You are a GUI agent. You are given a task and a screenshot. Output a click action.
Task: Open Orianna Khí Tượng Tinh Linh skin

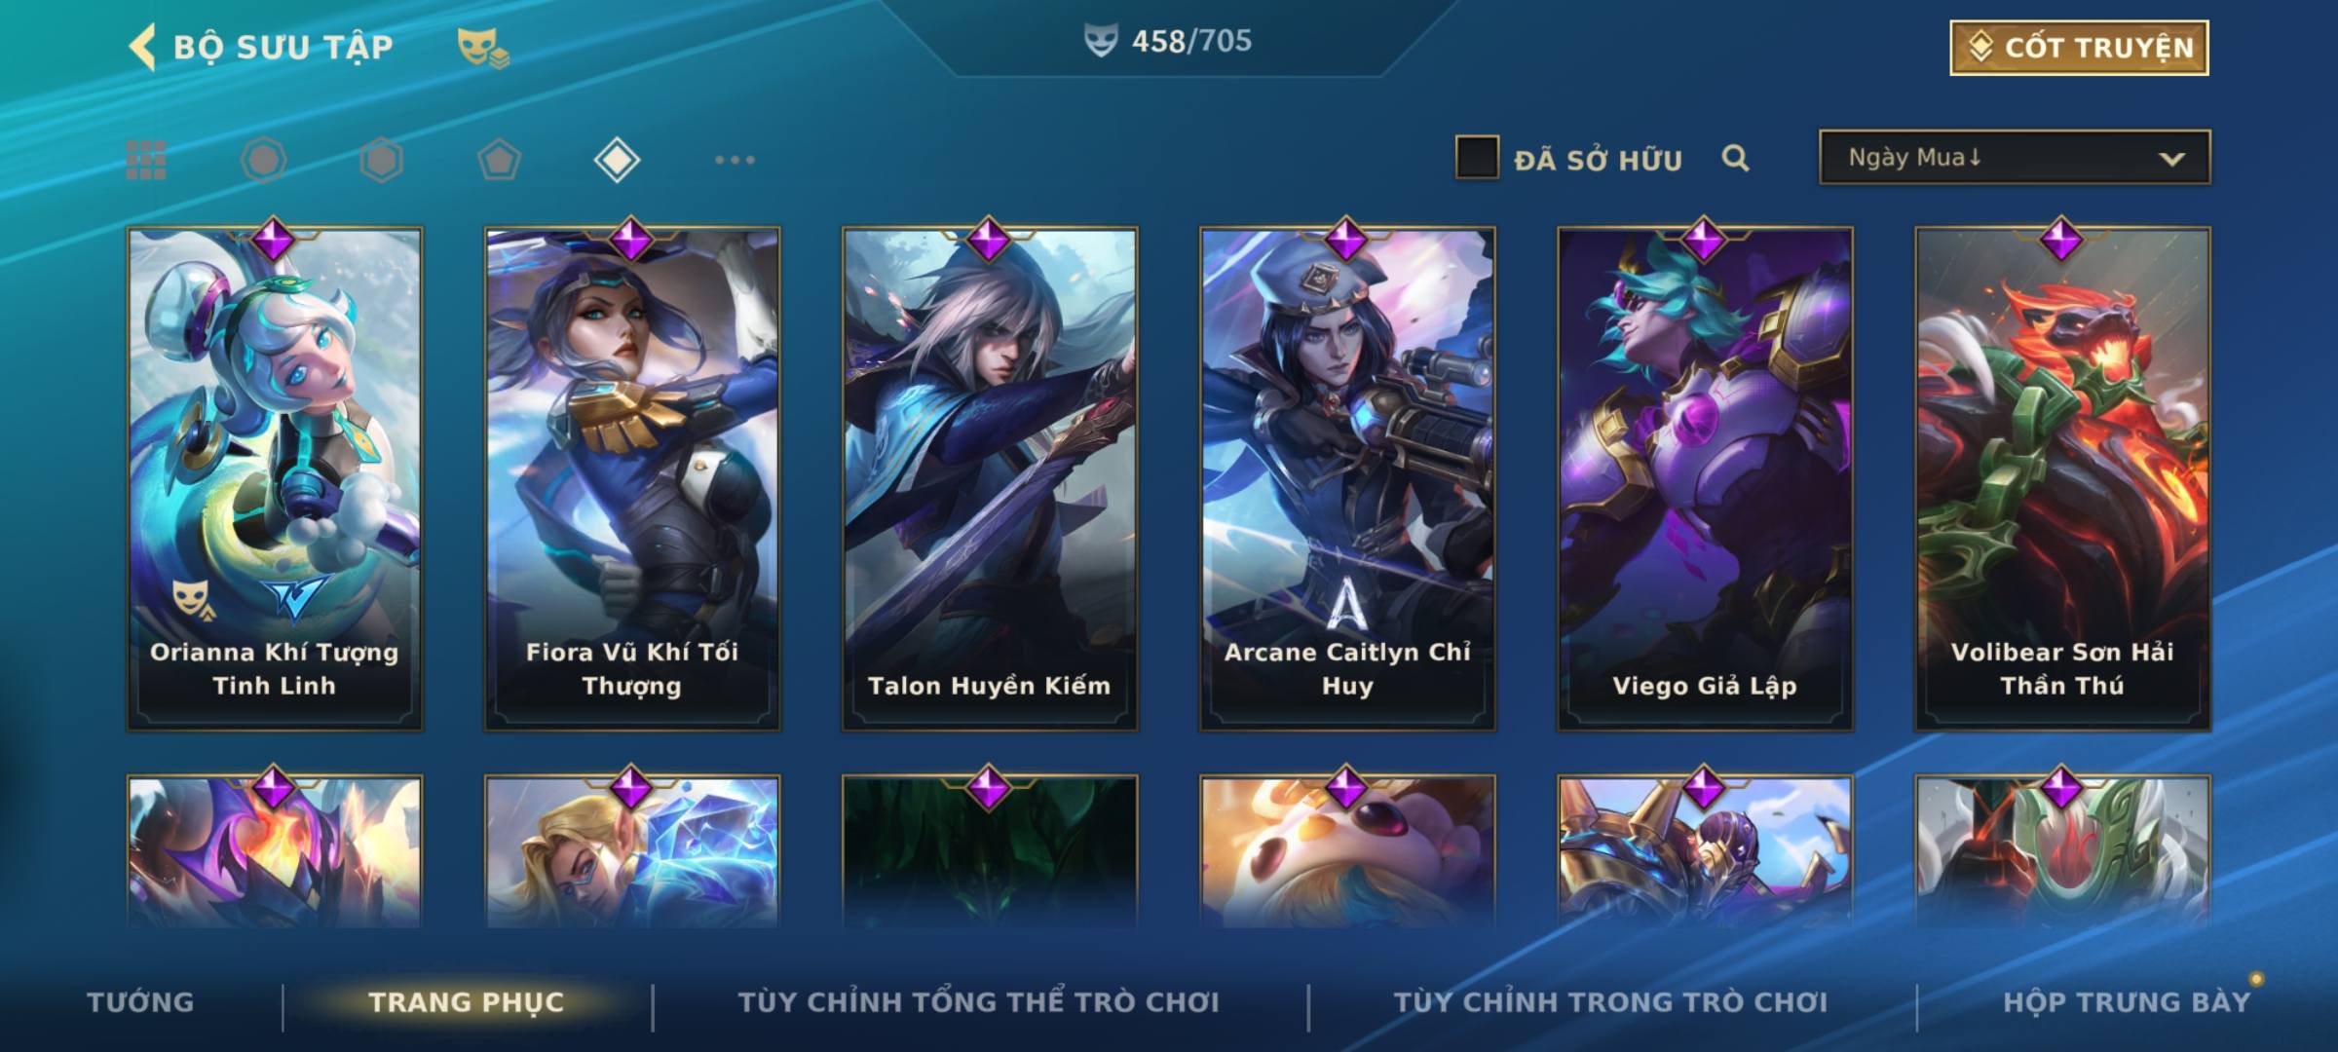[x=275, y=478]
